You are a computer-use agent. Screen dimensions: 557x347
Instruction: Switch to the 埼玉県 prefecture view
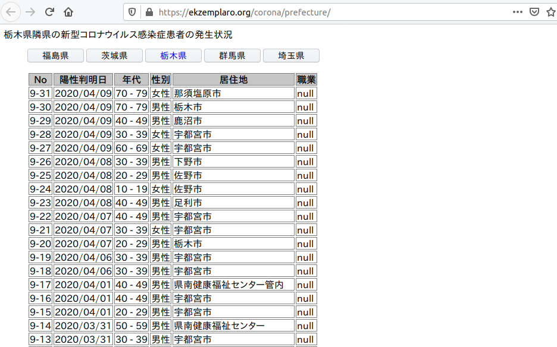point(291,55)
